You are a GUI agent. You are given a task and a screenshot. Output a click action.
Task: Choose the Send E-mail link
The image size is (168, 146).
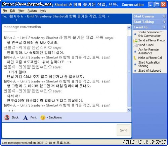click(146, 45)
